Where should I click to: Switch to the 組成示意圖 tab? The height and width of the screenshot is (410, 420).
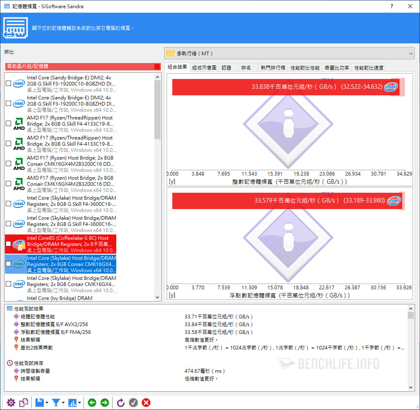[x=204, y=68]
